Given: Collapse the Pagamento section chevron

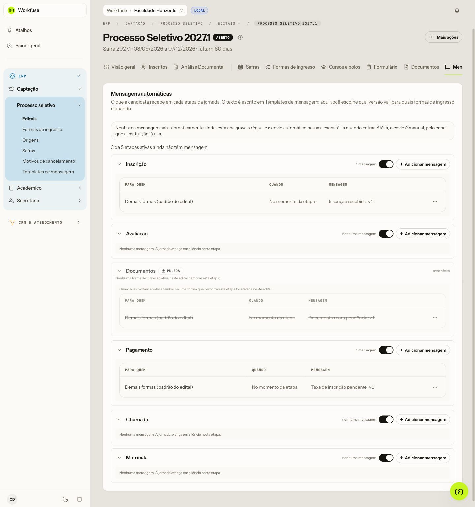Looking at the screenshot, I should coord(119,350).
